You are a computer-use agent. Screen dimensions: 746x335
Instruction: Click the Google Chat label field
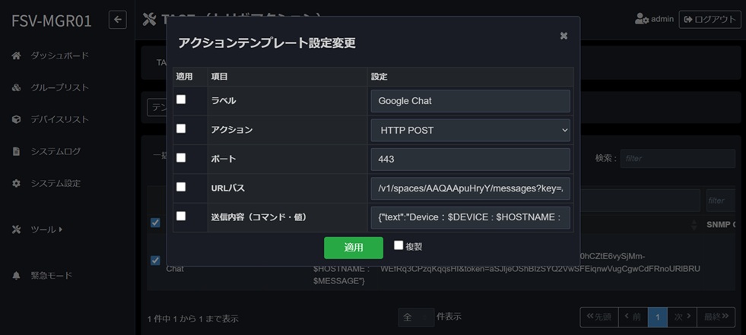[x=471, y=101]
